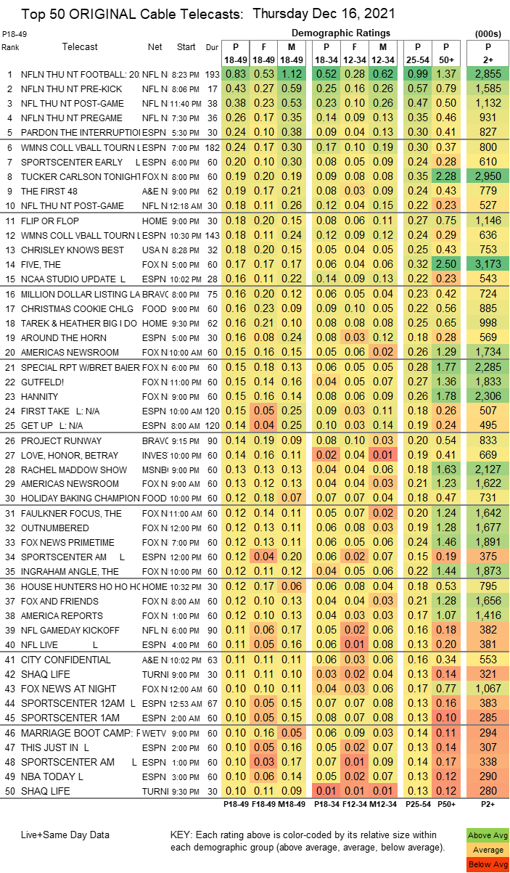Click the 'Live+Same Day Data' footnote
This screenshot has height=873, width=510.
coord(65,835)
